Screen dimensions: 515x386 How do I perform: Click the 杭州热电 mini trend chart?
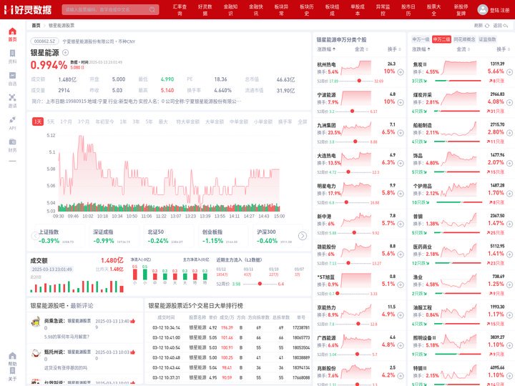(356, 68)
